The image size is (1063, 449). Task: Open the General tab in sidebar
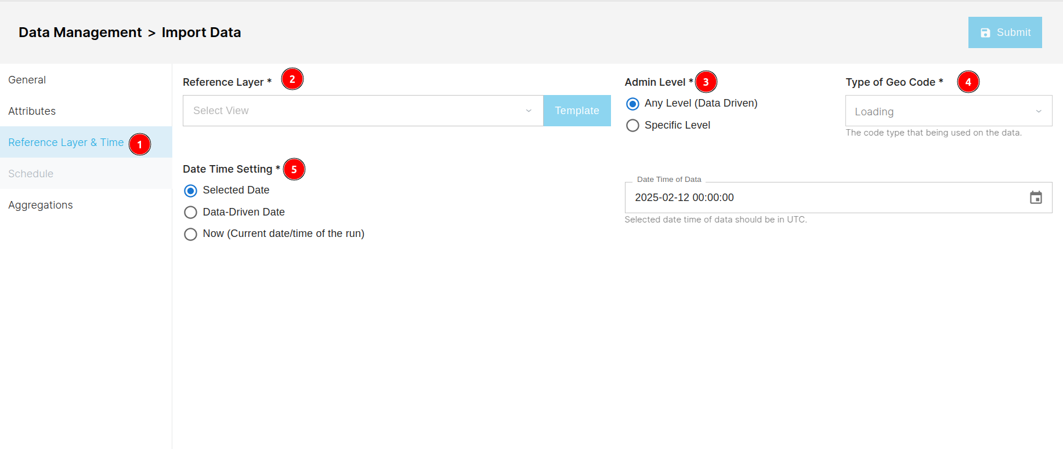(86, 80)
